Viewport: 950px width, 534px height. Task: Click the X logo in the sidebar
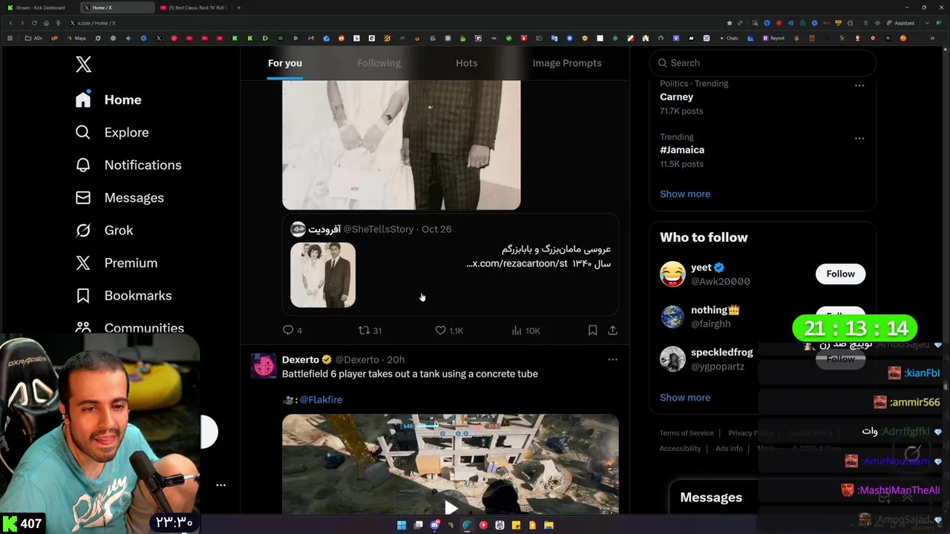click(x=83, y=65)
